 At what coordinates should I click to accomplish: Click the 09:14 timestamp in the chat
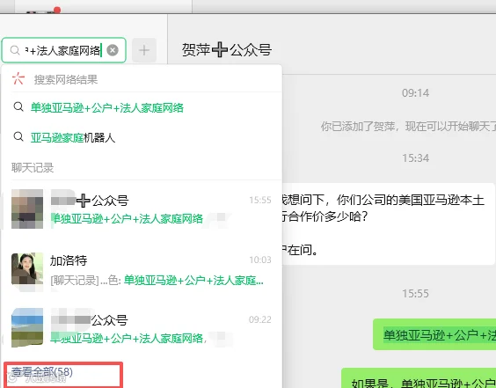[415, 93]
